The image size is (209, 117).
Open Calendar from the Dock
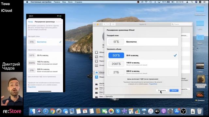coord(85,111)
